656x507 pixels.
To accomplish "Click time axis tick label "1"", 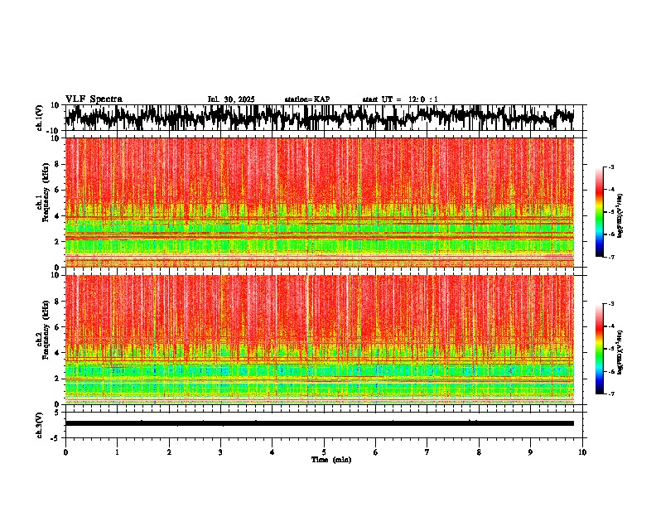I will (117, 452).
